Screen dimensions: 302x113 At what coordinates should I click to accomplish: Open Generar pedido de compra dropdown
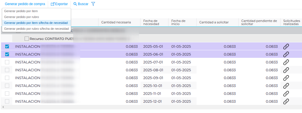(x=25, y=4)
